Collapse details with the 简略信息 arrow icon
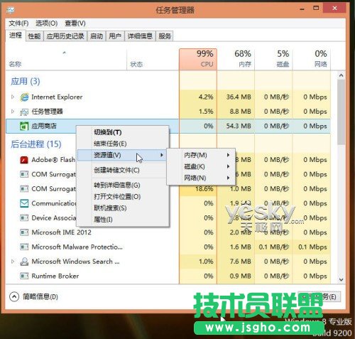The height and width of the screenshot is (339, 355). point(14,296)
